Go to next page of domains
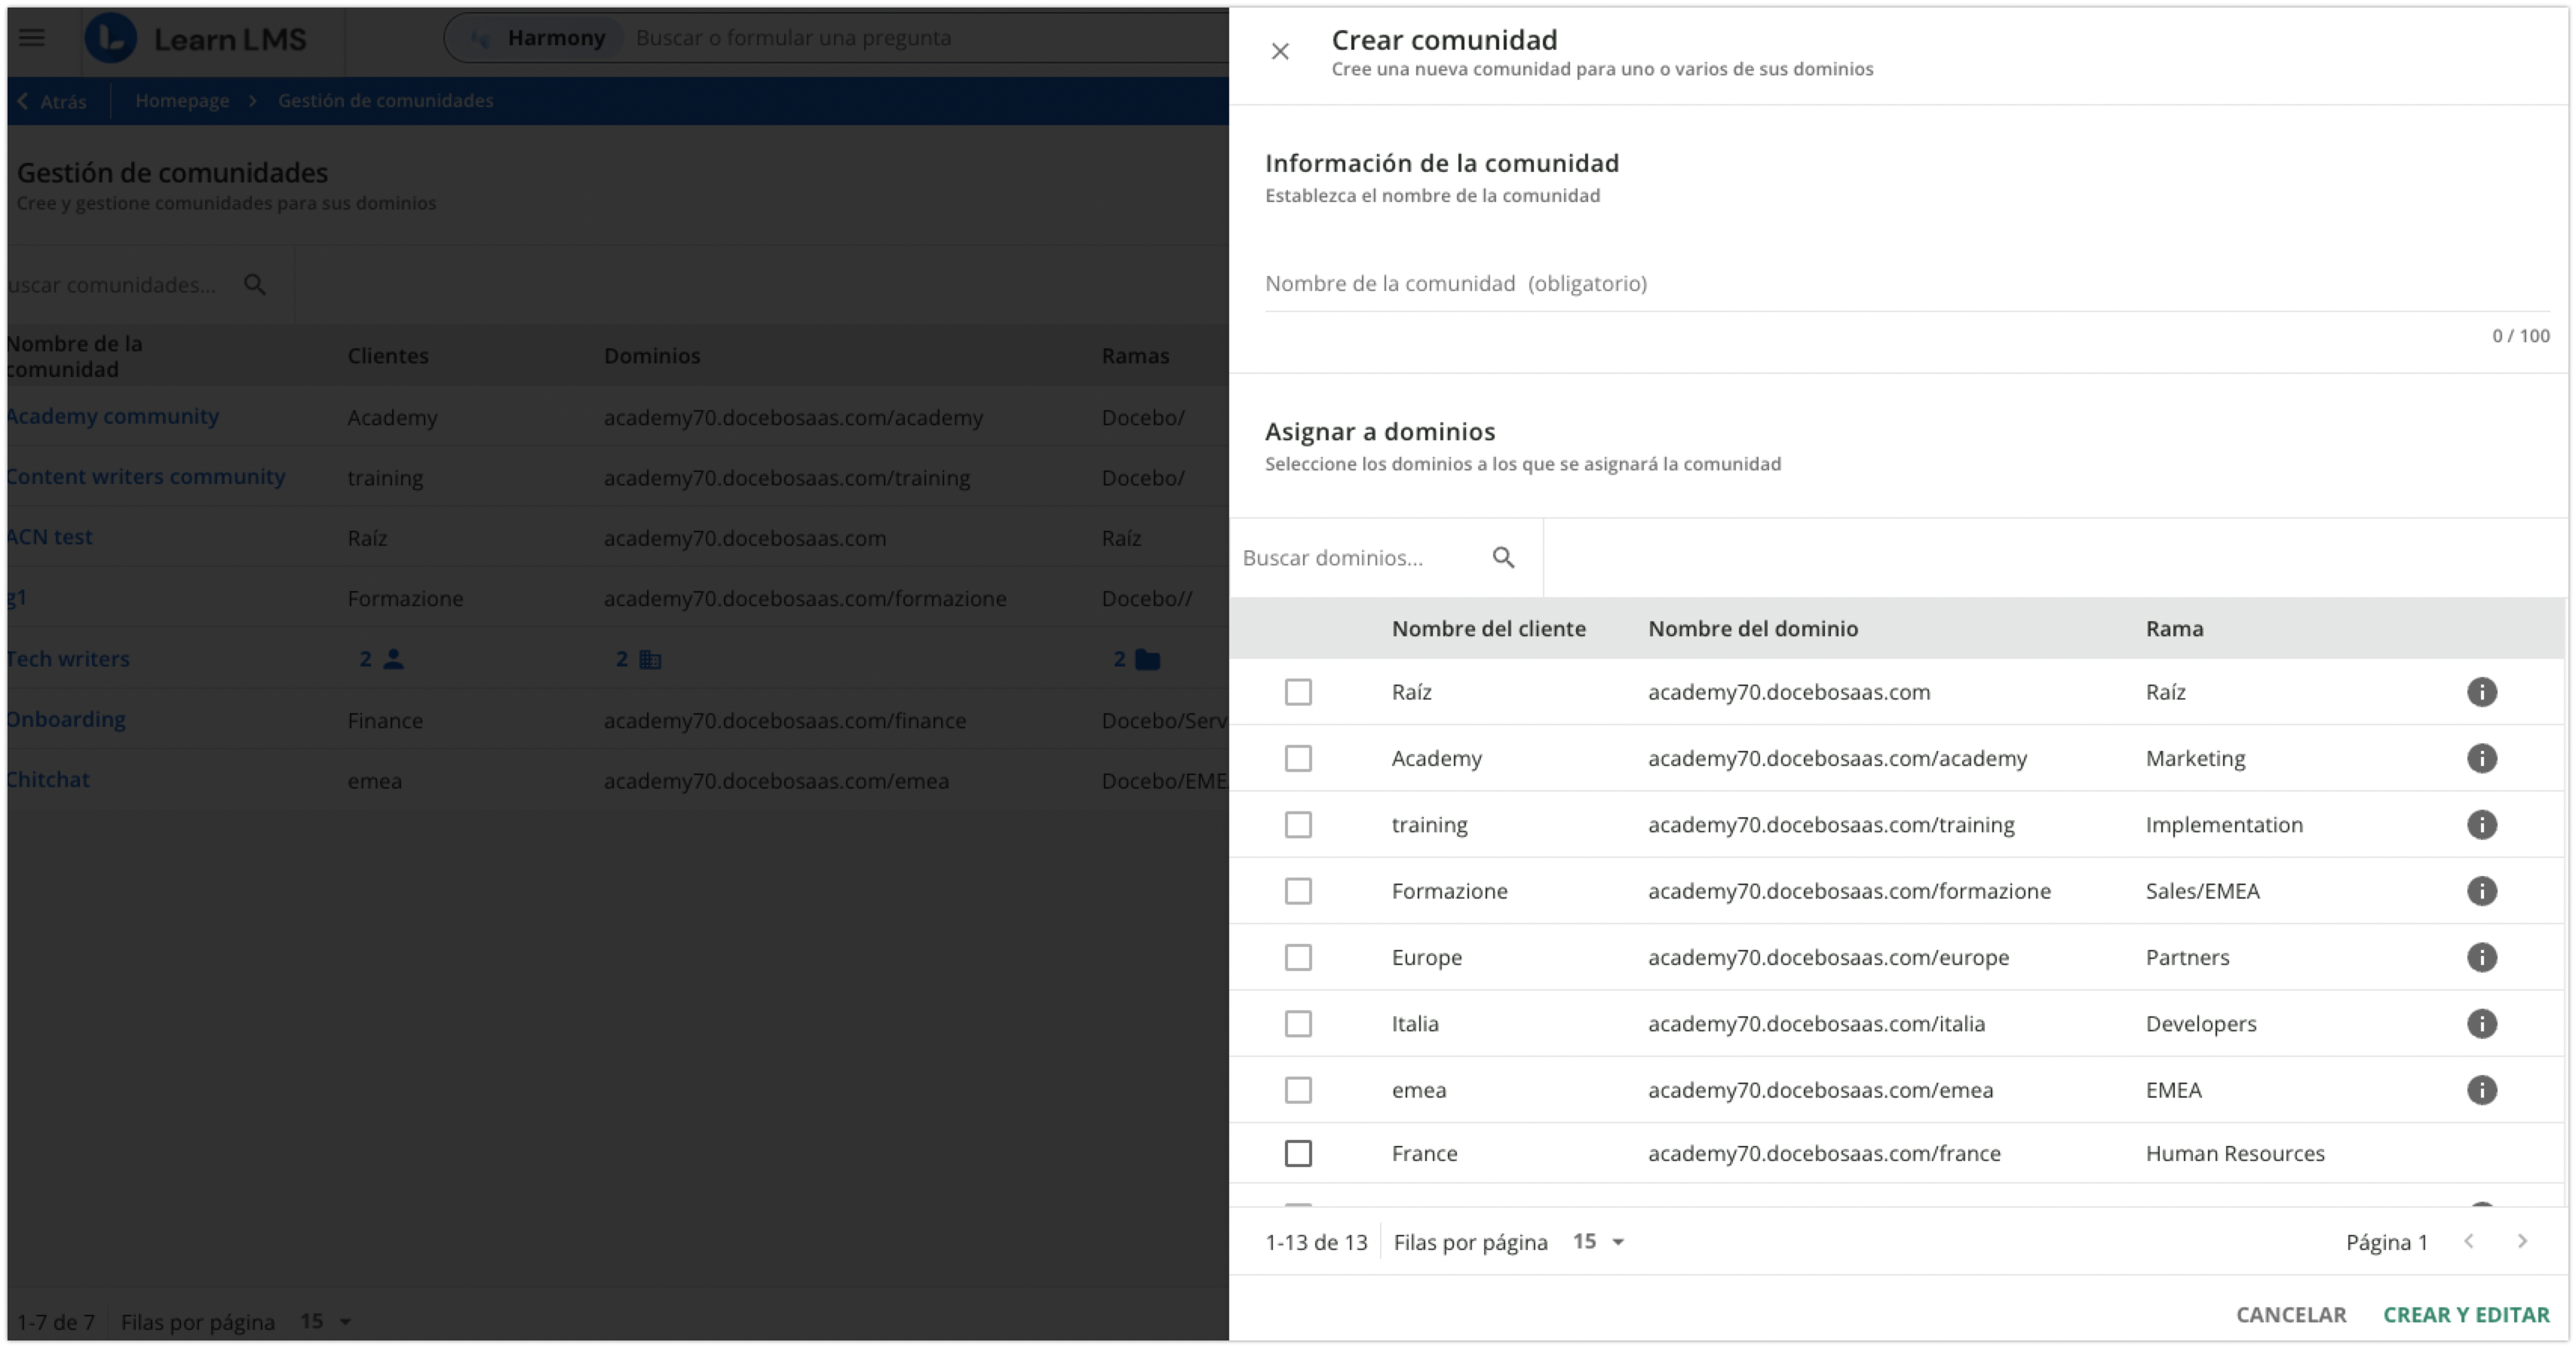Image resolution: width=2576 pixels, height=1348 pixels. coord(2522,1241)
